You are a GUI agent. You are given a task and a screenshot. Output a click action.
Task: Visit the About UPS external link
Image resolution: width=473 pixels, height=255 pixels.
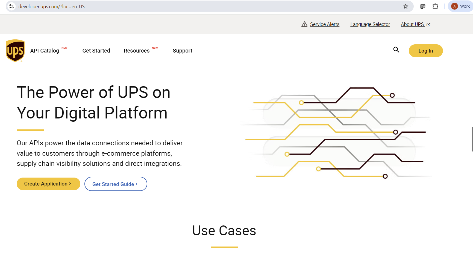[416, 24]
